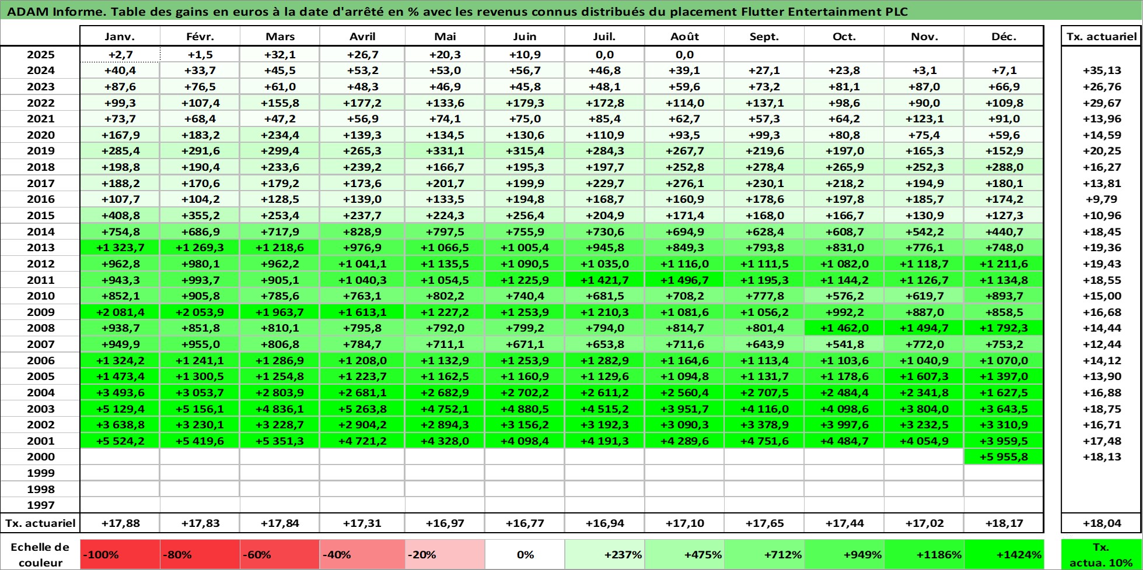The height and width of the screenshot is (570, 1143).
Task: Select cell +1 792,3 in the 2008 row
Action: 1004,328
